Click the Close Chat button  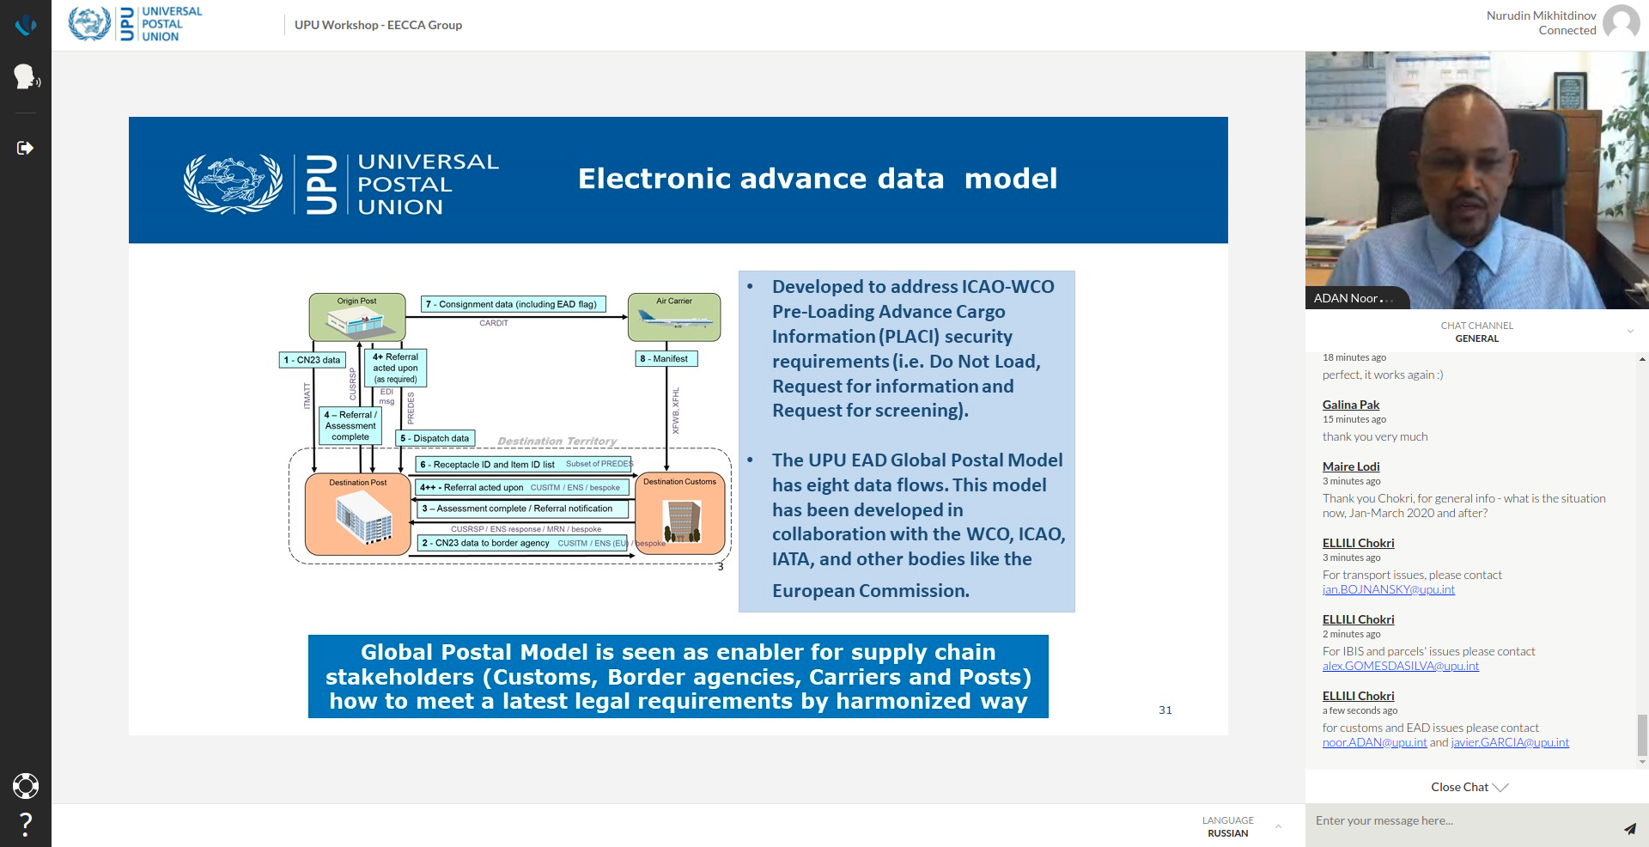(1469, 787)
